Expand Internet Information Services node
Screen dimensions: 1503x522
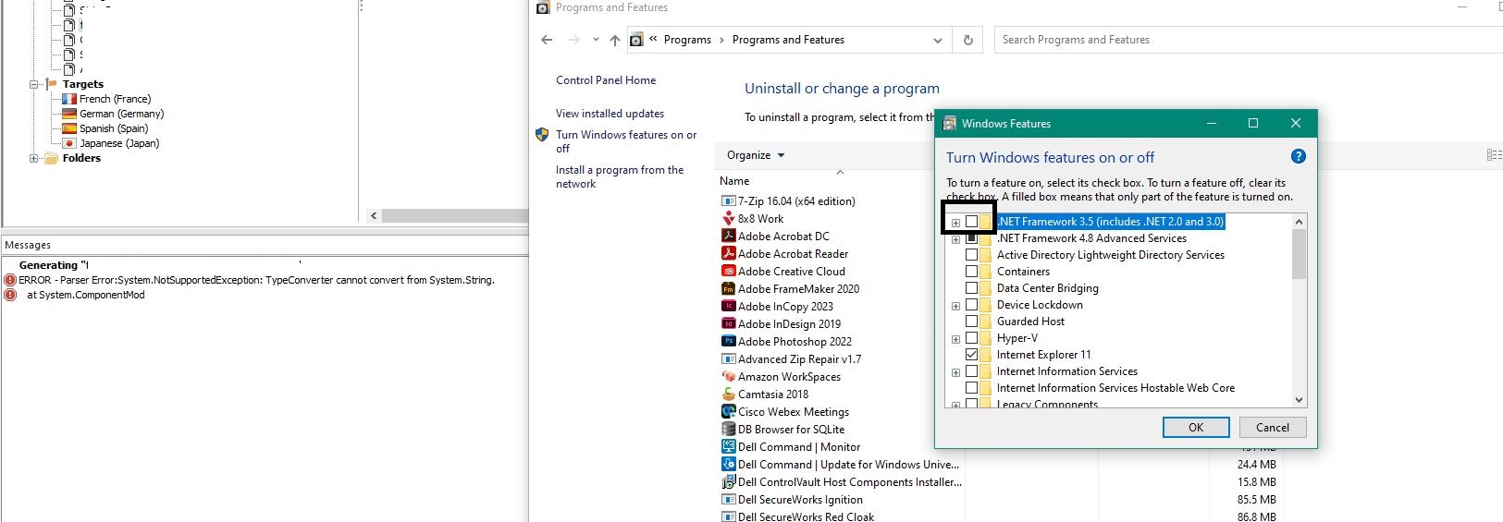point(955,372)
